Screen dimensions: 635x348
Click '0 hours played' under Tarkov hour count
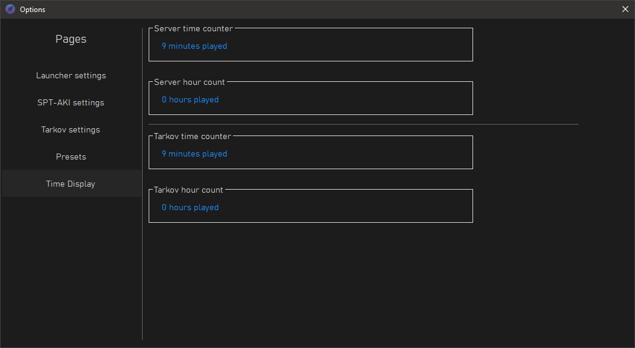click(190, 208)
